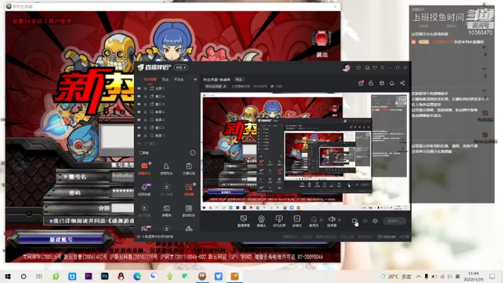The width and height of the screenshot is (503, 283).
Task: Click the share icon above preview
Action: click(402, 83)
